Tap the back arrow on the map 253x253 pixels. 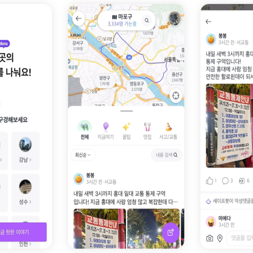[x=79, y=18]
